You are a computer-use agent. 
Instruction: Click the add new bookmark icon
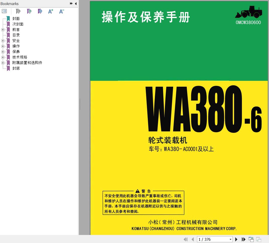tap(29, 11)
